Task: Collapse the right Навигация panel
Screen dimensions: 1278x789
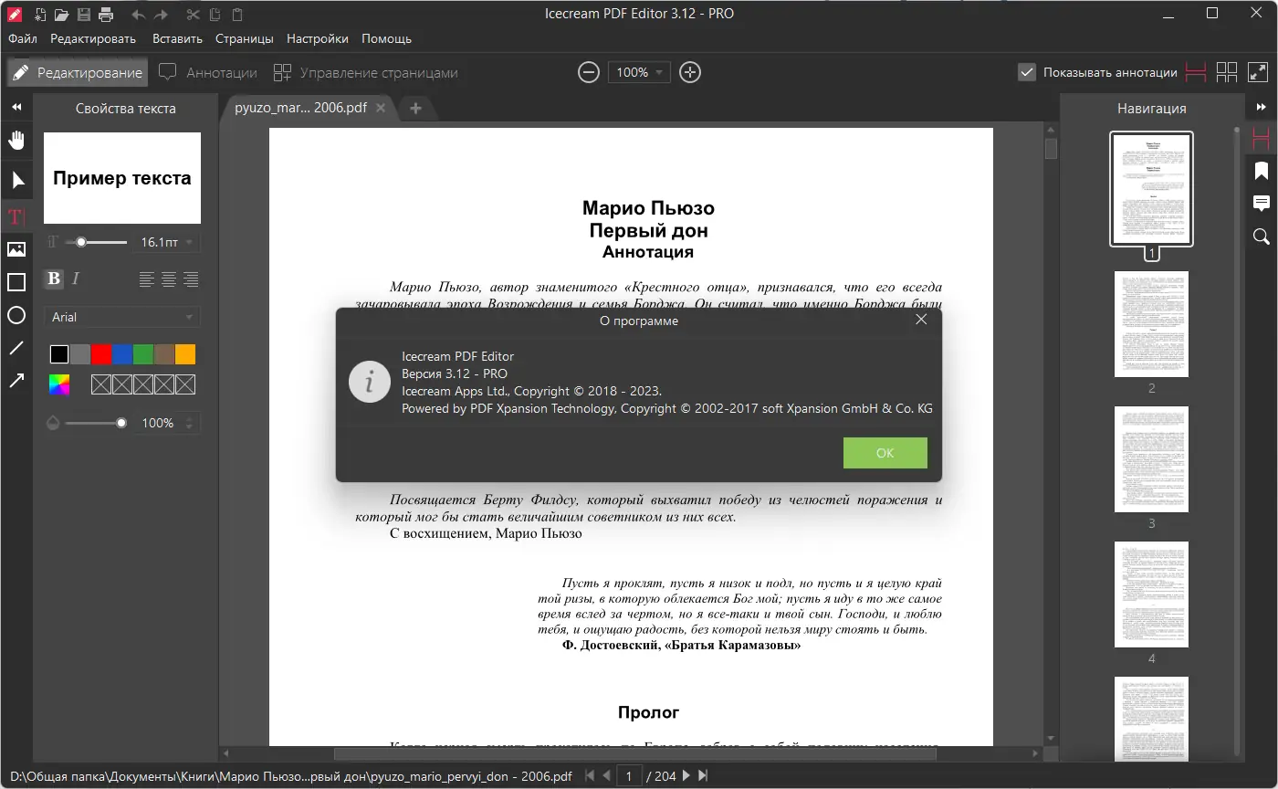Action: (1262, 108)
